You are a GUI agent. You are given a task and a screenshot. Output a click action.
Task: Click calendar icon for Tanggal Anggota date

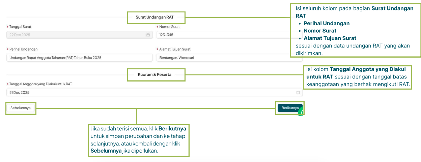point(298,92)
